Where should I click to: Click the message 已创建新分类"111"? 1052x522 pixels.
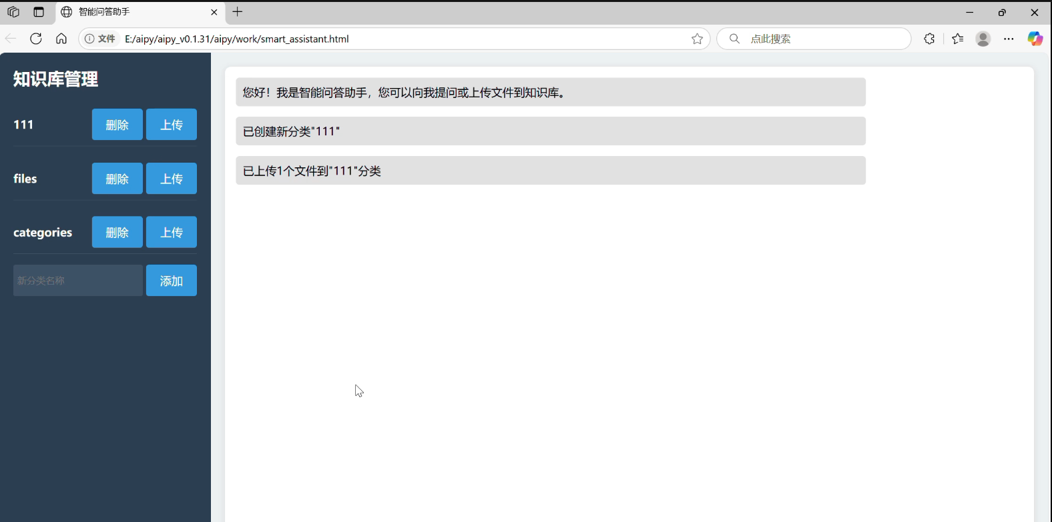(551, 131)
